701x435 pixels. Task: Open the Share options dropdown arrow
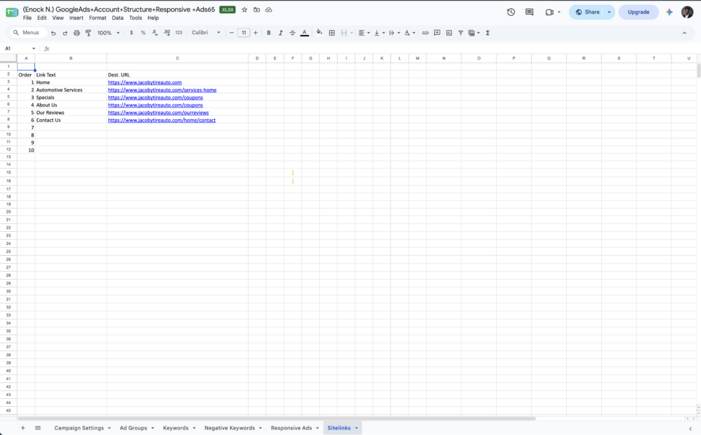click(609, 12)
